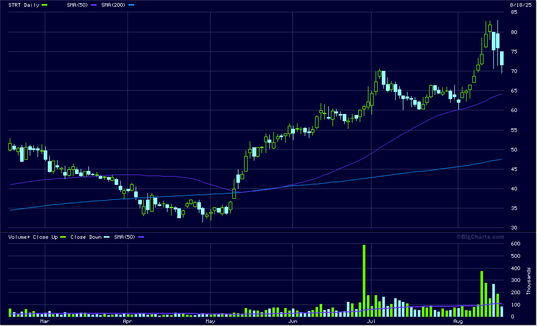Click the 55 price axis label
Viewport: 537px width, 326px height.
coord(514,130)
